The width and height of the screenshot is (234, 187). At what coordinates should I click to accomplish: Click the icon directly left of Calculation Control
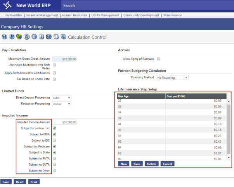[63, 37]
